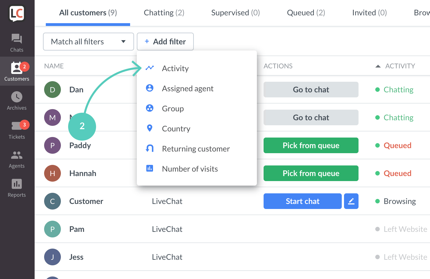Click Pick from queue for Paddy
Image resolution: width=430 pixels, height=279 pixels.
pyautogui.click(x=311, y=145)
